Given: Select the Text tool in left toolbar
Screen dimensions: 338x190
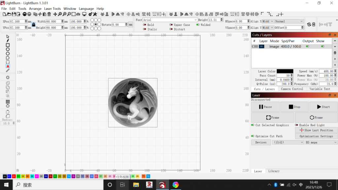Looking at the screenshot, I should 8,66.
